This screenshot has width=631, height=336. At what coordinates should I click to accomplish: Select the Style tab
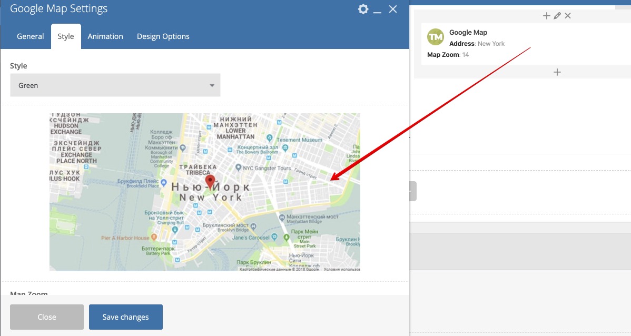(x=66, y=36)
